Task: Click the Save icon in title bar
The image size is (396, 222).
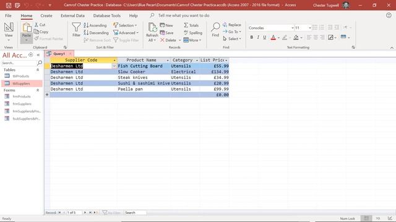Action: click(x=8, y=6)
